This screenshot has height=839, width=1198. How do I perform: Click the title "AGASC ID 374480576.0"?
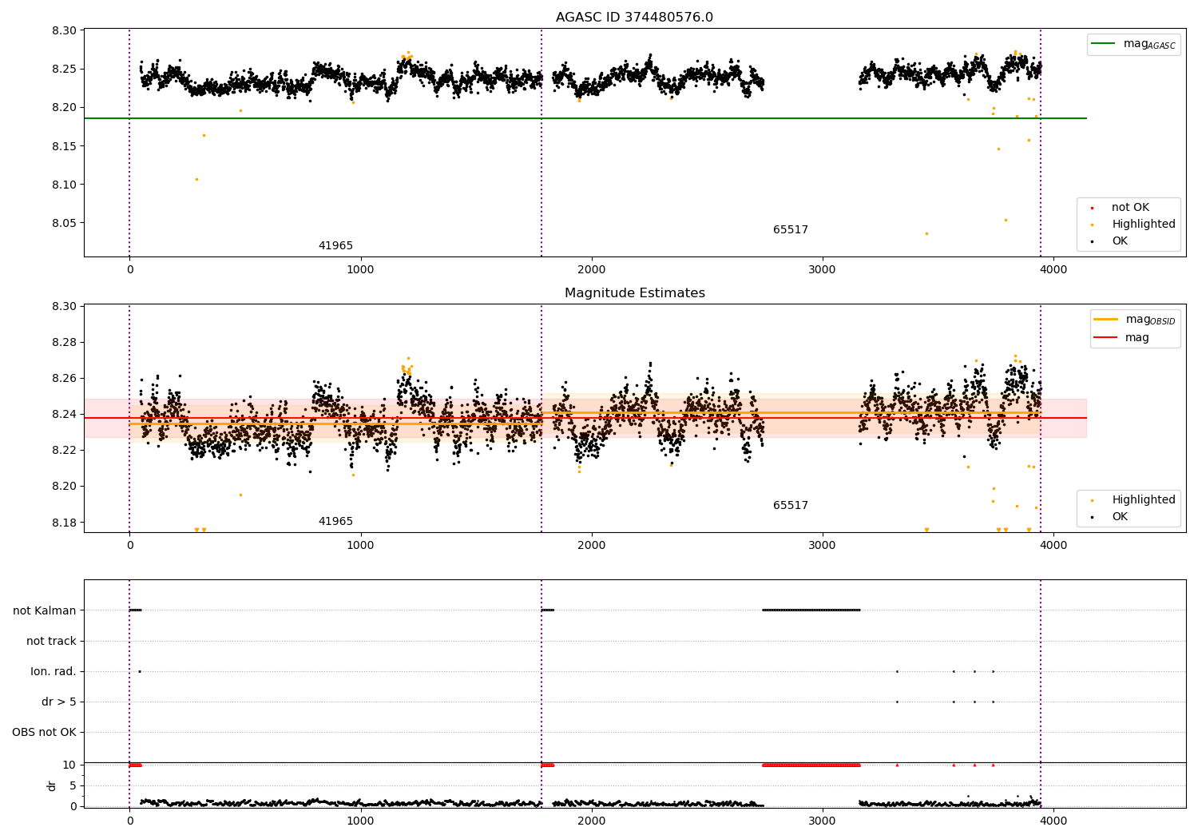pos(634,18)
